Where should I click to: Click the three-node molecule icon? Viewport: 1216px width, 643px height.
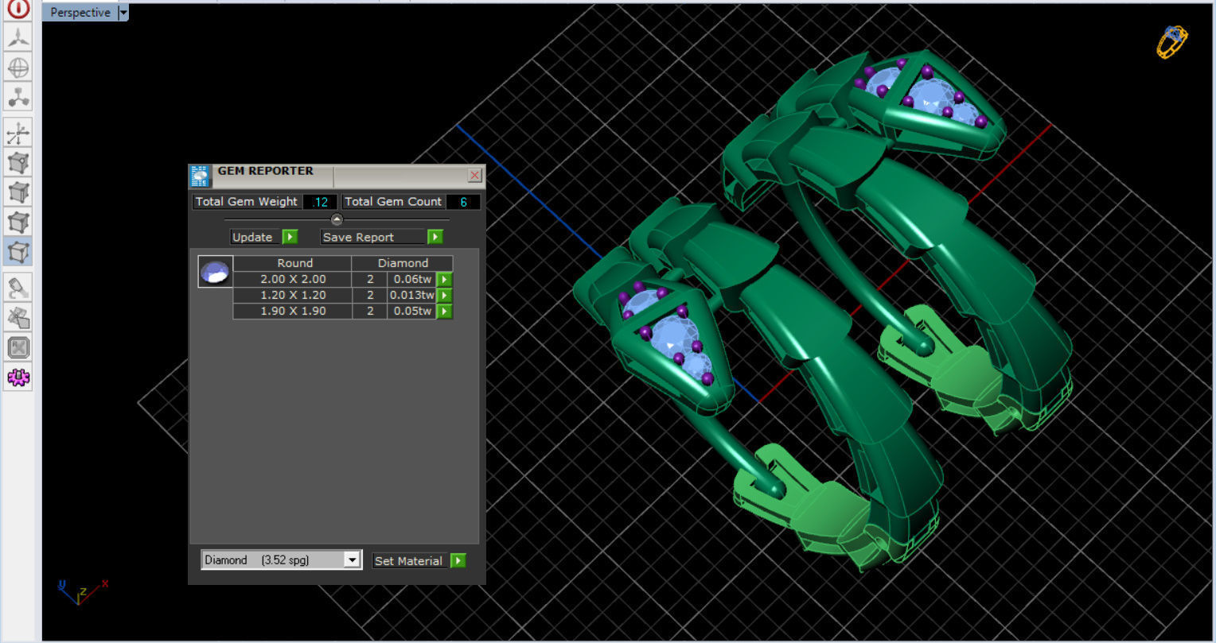(18, 98)
